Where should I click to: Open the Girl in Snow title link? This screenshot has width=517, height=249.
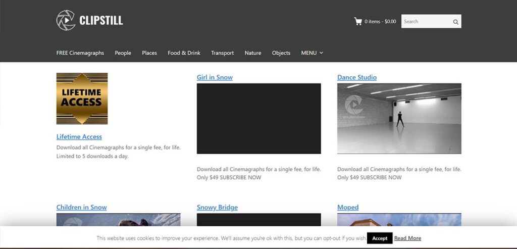(x=215, y=77)
